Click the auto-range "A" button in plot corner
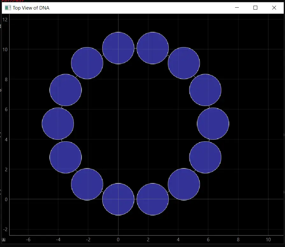 pos(4,240)
